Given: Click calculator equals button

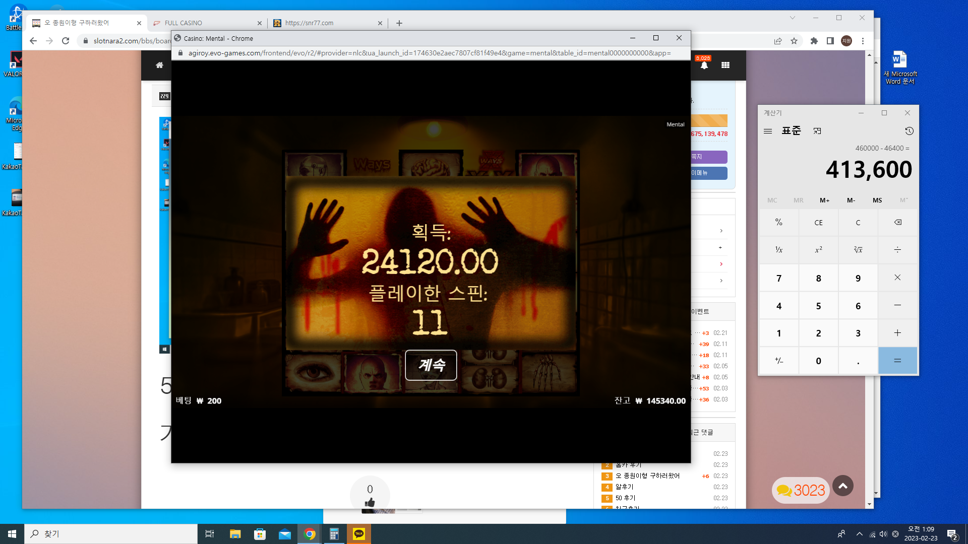Looking at the screenshot, I should tap(897, 361).
